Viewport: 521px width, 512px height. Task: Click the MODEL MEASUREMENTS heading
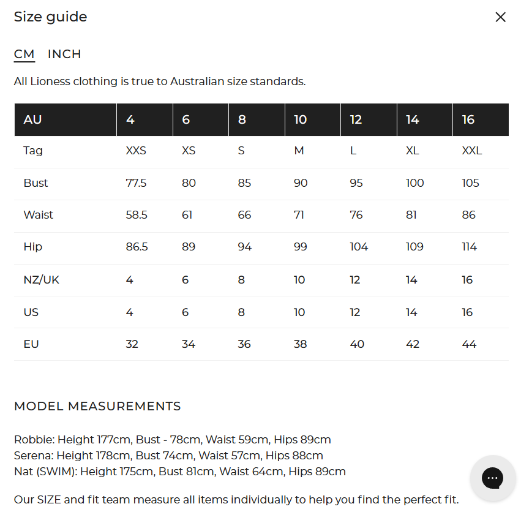[x=97, y=406]
